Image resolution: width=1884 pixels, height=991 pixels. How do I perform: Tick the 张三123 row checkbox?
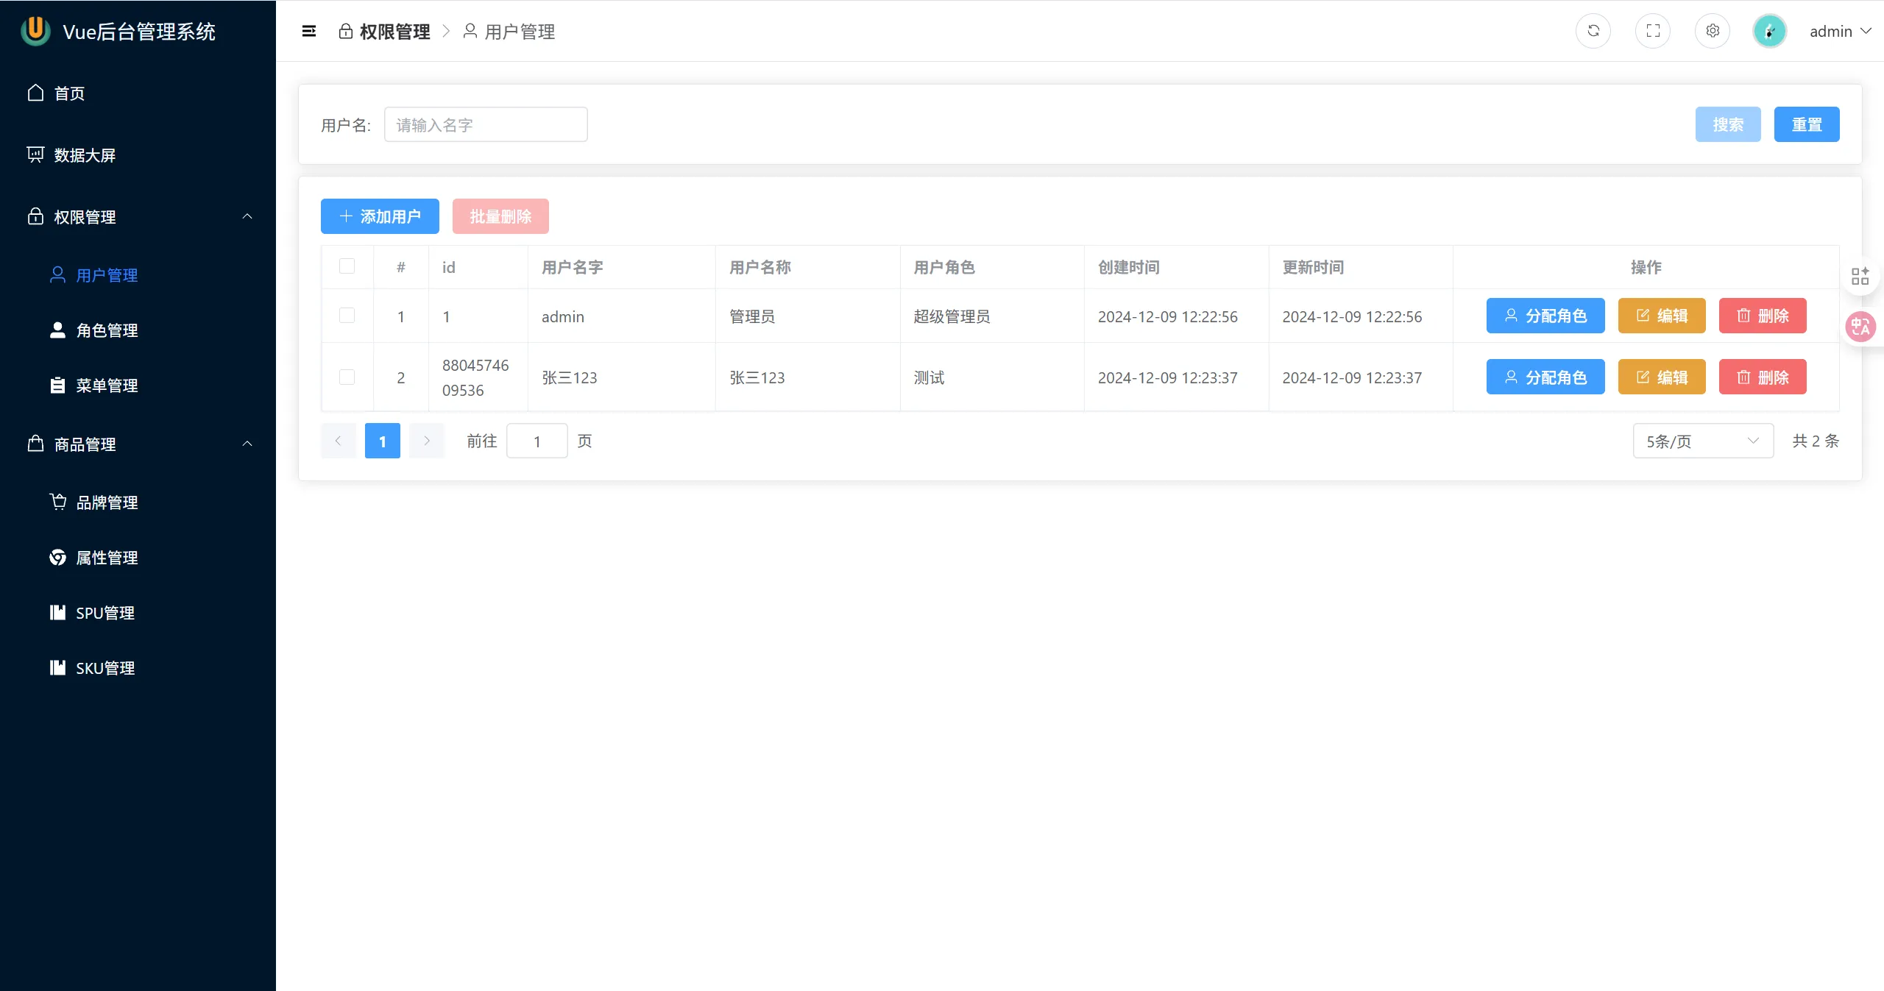(347, 377)
